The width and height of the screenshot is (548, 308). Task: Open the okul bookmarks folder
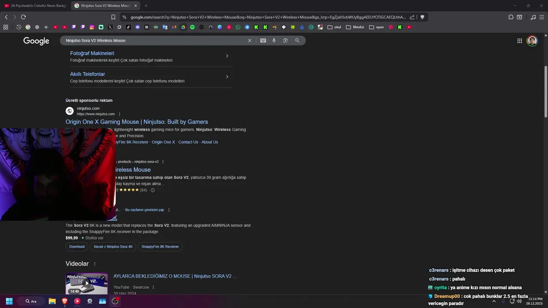click(334, 27)
